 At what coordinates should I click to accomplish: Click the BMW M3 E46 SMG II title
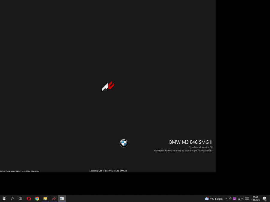point(191,142)
